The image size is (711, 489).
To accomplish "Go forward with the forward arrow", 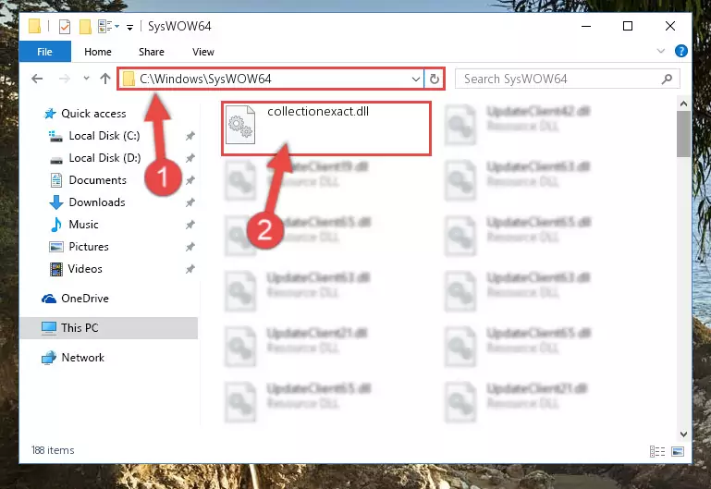I will tap(65, 79).
